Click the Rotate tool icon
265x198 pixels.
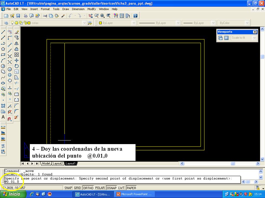17,66
